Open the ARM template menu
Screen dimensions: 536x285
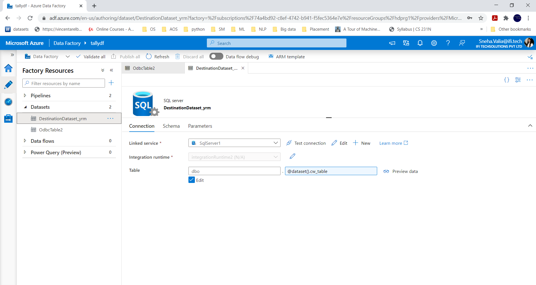tap(287, 57)
